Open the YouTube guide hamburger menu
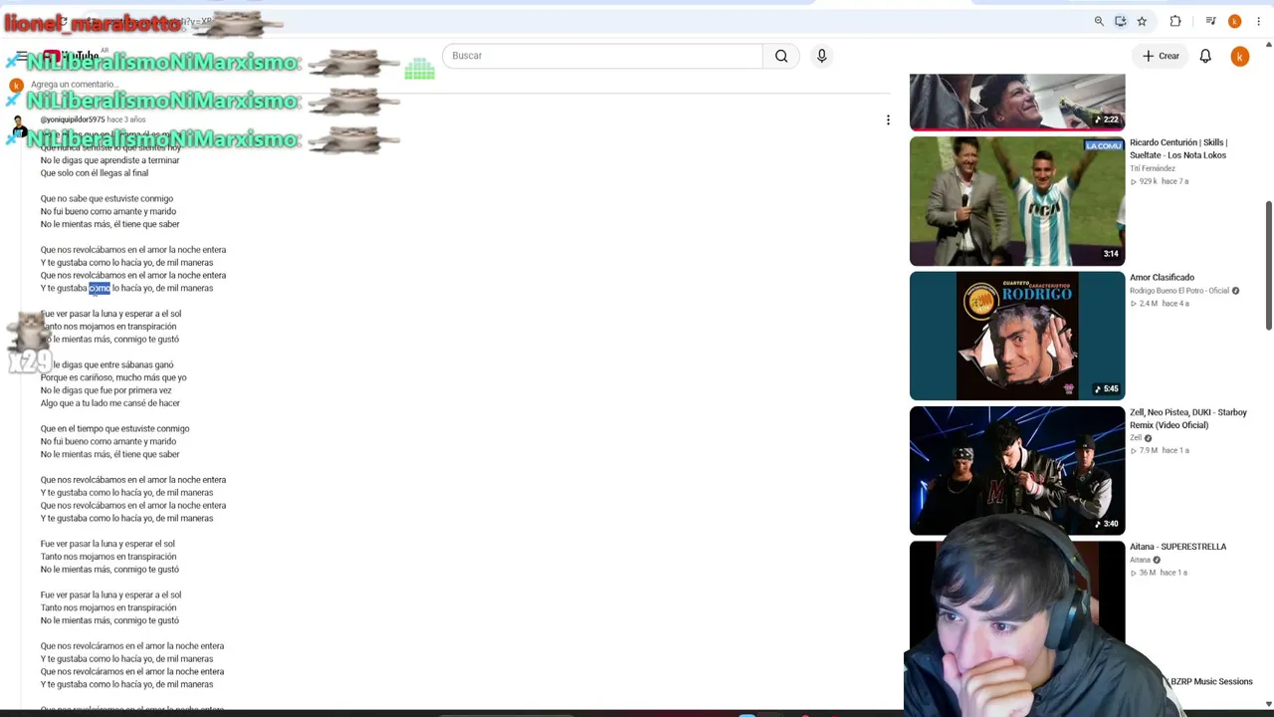Viewport: 1274px width, 717px height. coord(21,56)
